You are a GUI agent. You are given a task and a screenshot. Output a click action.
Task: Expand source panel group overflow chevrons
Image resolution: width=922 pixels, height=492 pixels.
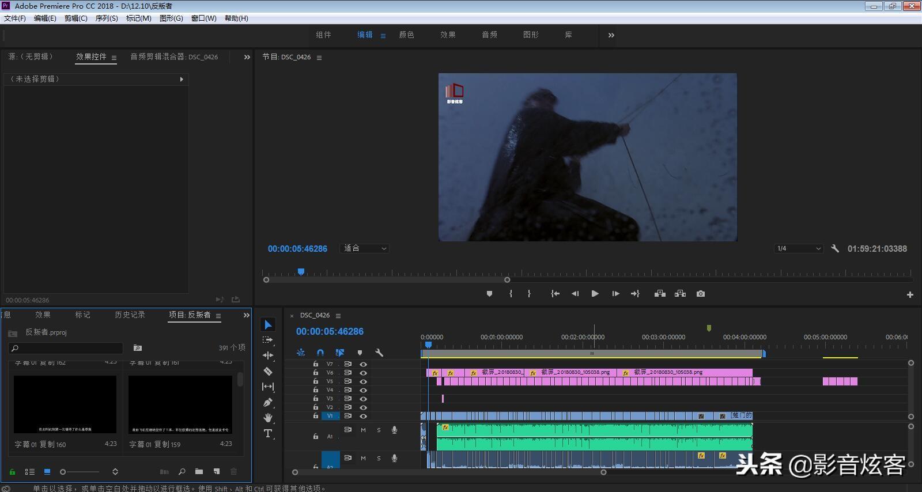point(247,57)
